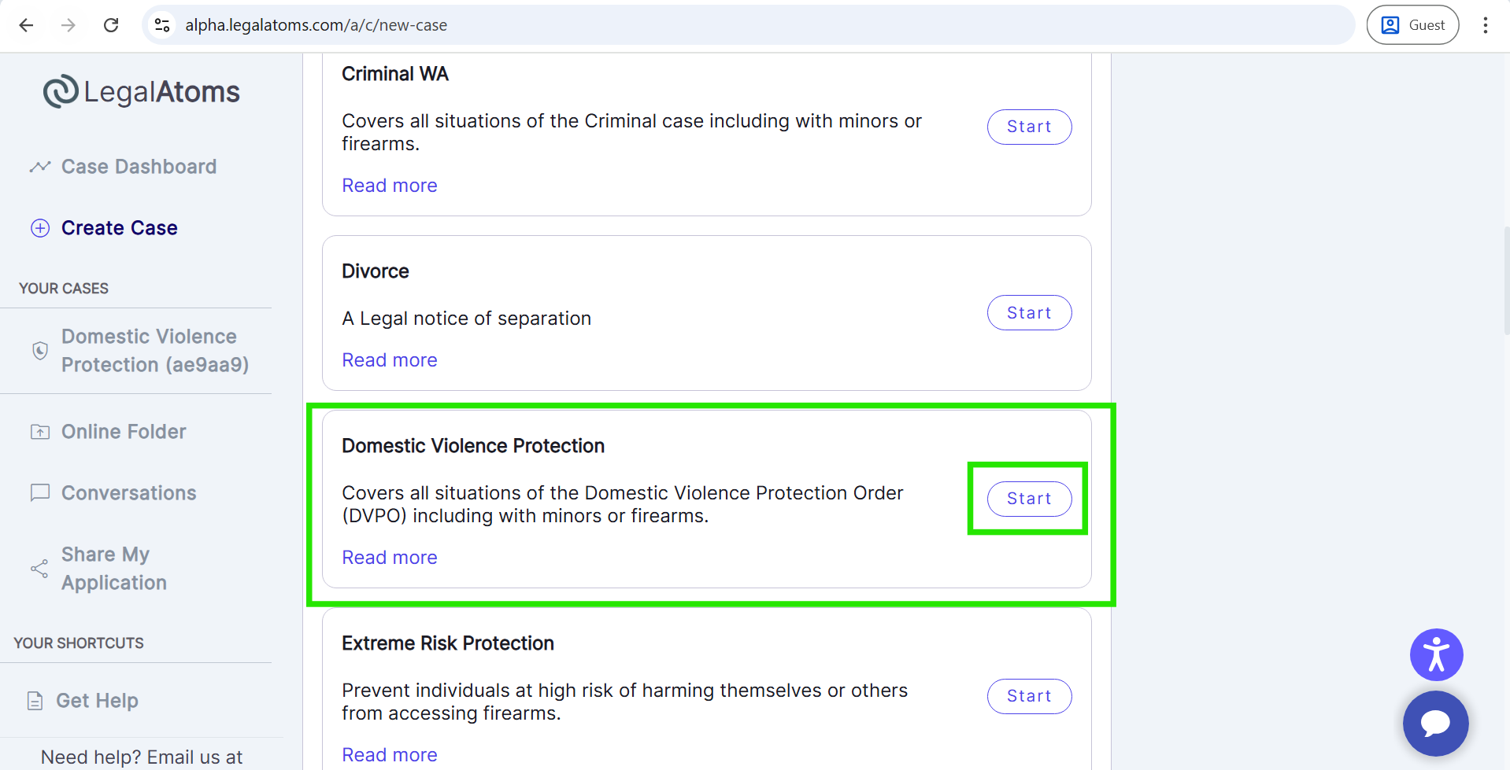Read more about Extreme Risk Protection
The width and height of the screenshot is (1510, 770).
coord(390,755)
